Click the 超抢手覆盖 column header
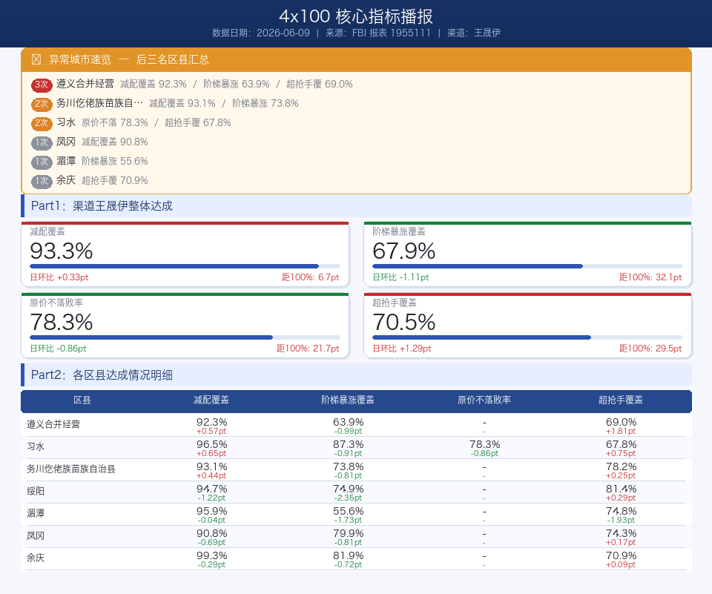 [621, 400]
